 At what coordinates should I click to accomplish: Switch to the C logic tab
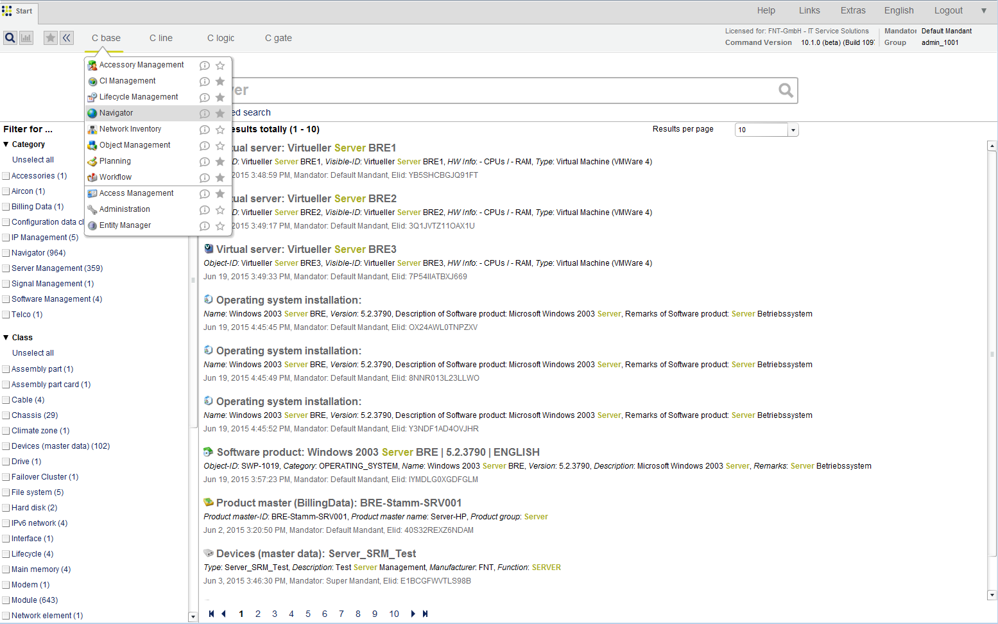[220, 38]
